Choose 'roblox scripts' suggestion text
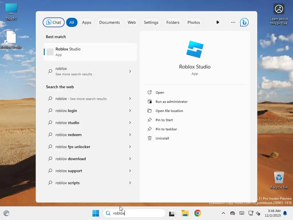Screen dimensions: 293x220 (x=68, y=183)
